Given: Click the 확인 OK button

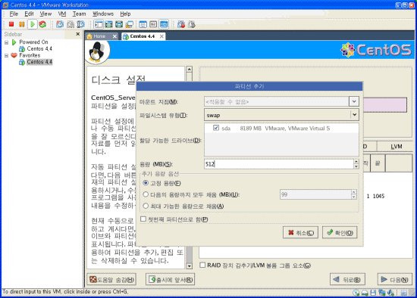Looking at the screenshot, I should 340,233.
